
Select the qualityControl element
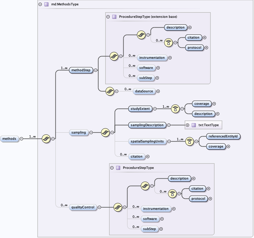click(x=83, y=207)
